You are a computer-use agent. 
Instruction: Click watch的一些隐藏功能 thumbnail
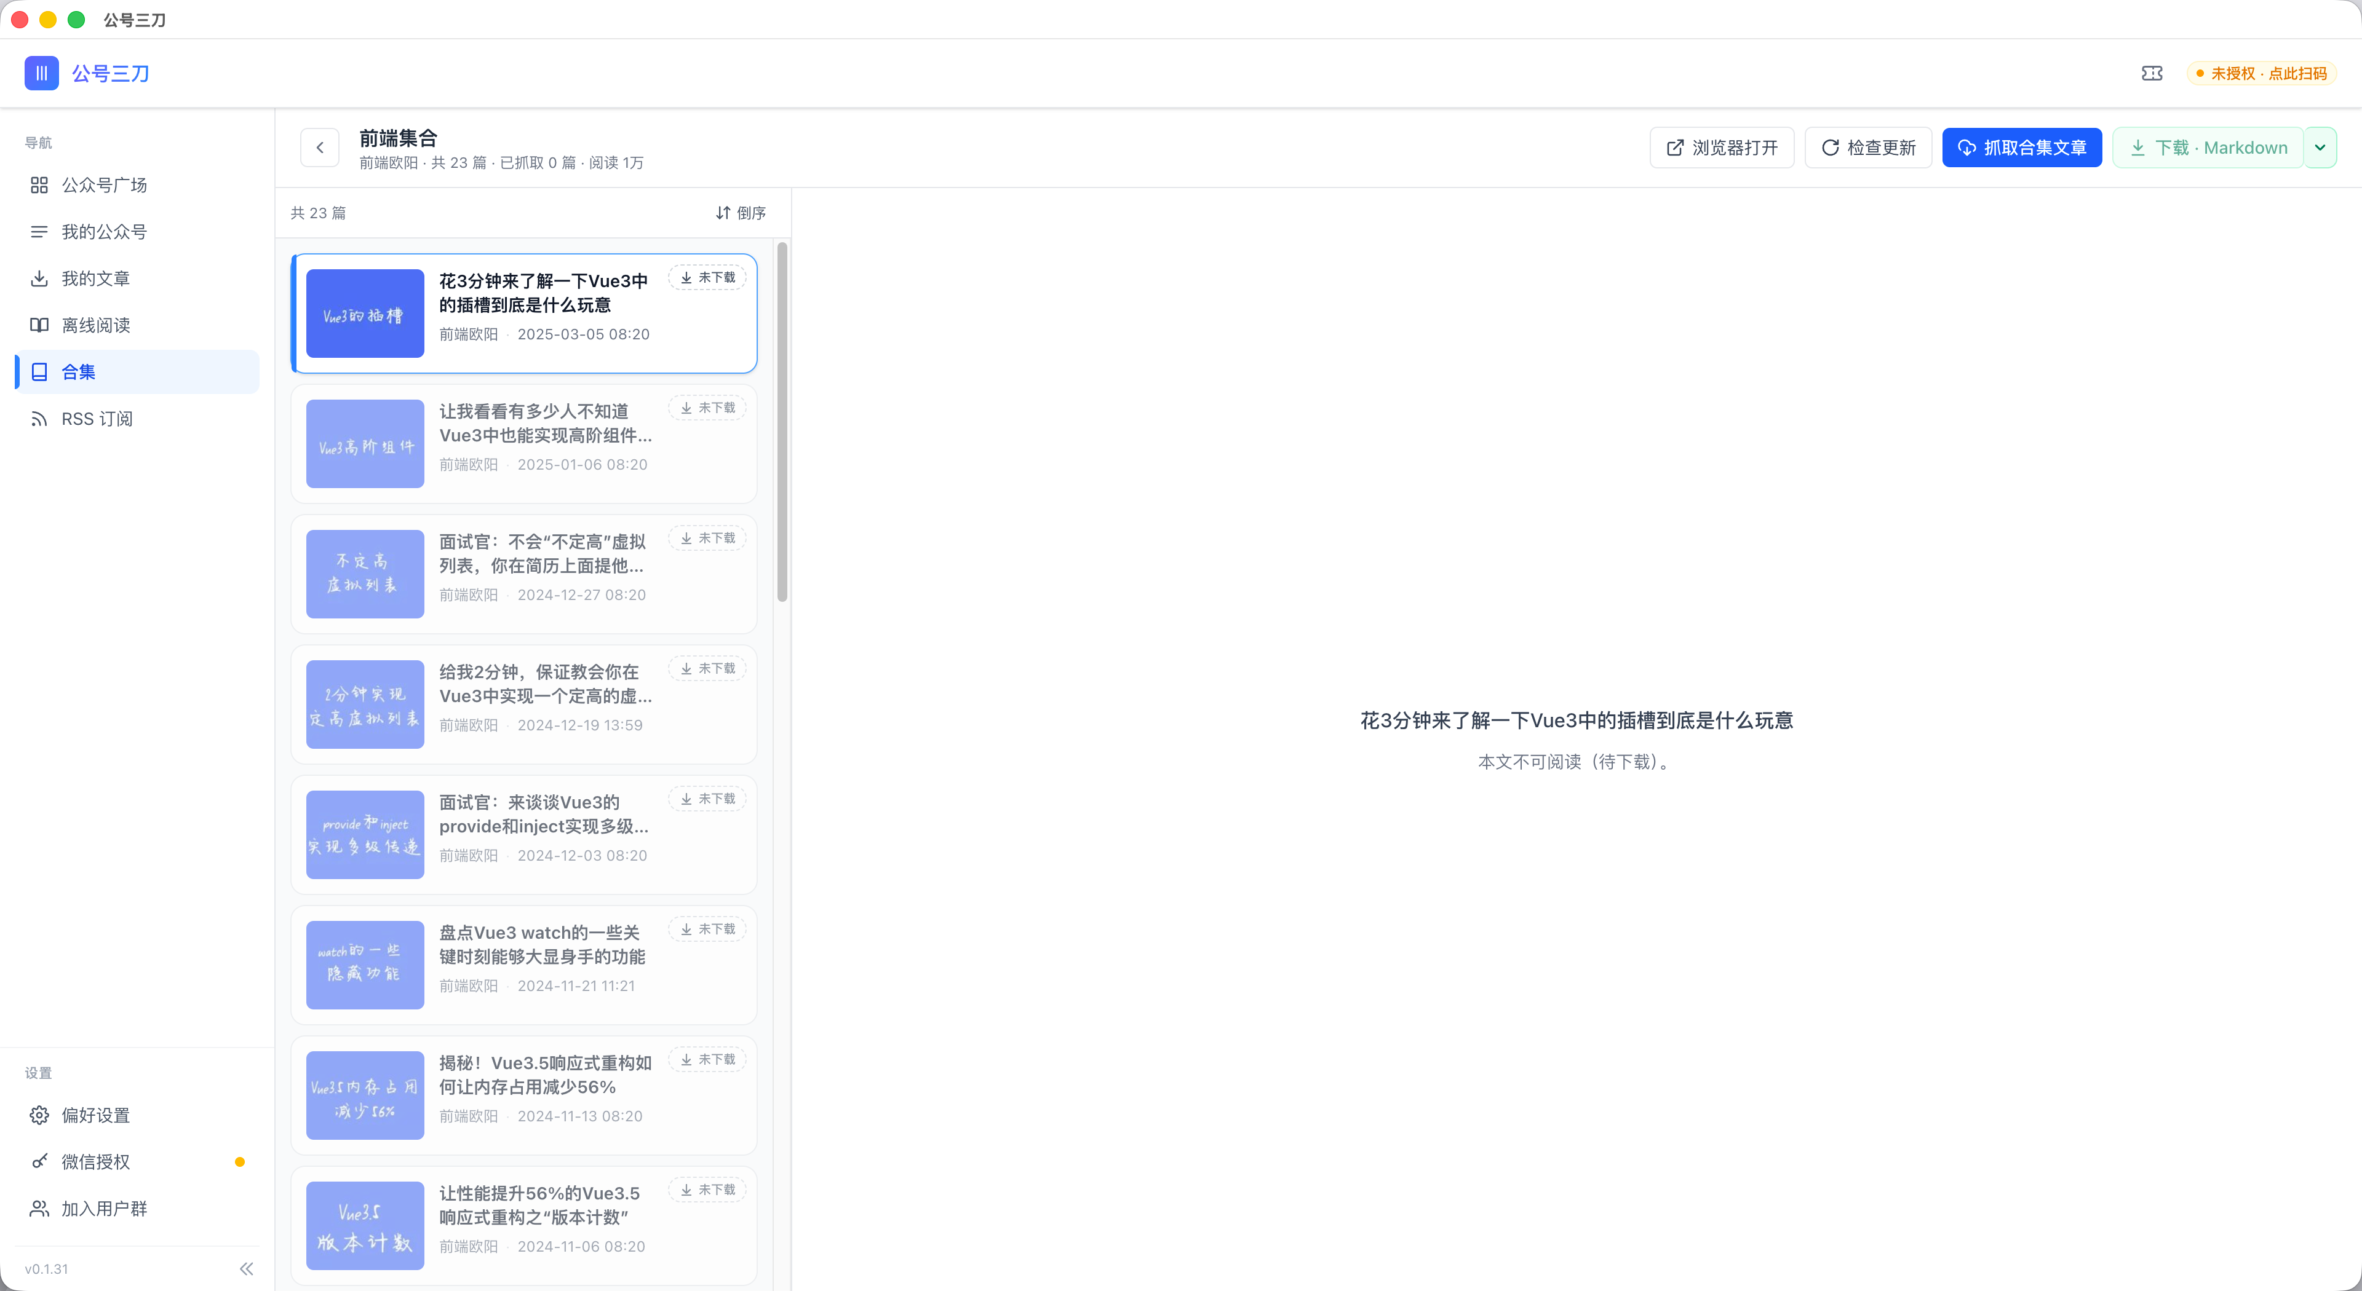tap(365, 965)
